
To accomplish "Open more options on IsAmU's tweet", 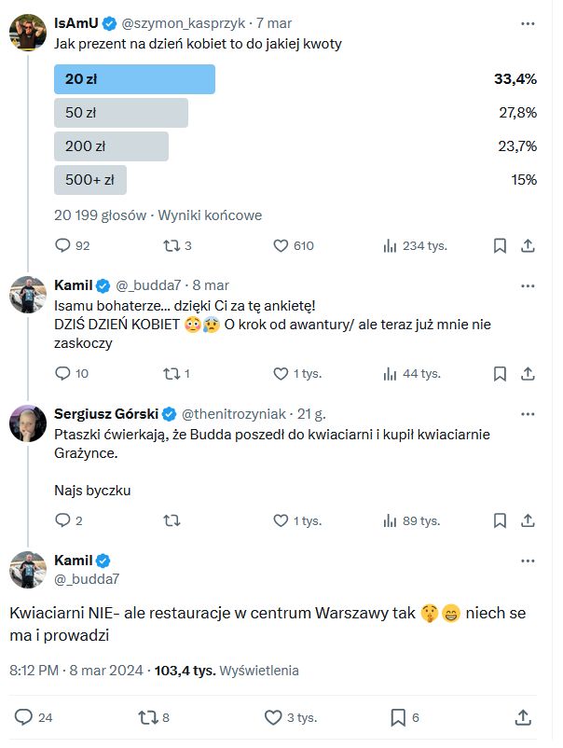I will [529, 21].
